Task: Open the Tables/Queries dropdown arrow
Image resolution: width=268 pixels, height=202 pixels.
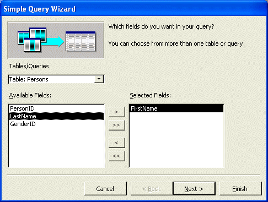Action: coord(99,79)
